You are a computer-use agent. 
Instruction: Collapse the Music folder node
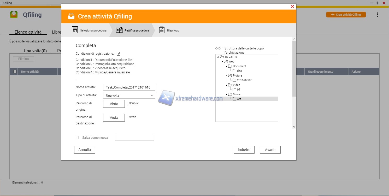(226, 94)
